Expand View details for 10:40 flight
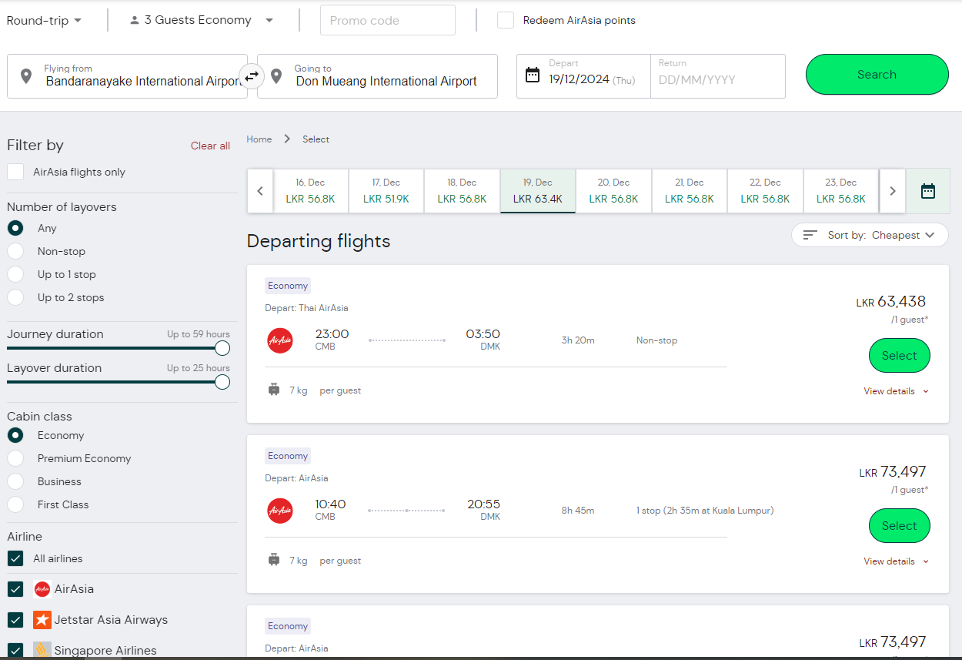 pyautogui.click(x=896, y=561)
